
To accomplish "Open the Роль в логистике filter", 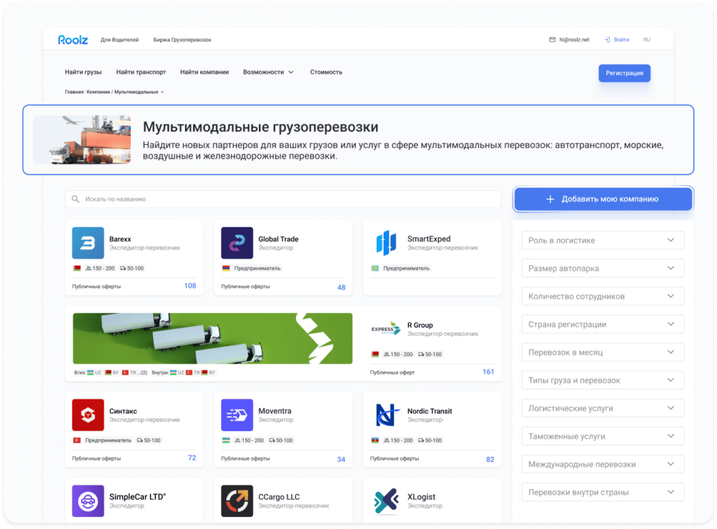I will tap(602, 240).
